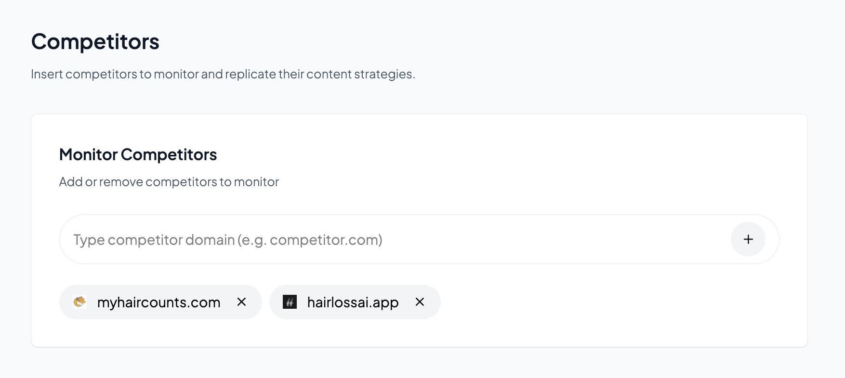Remove myhaircounts.com with its X icon
This screenshot has width=845, height=378.
pyautogui.click(x=242, y=302)
